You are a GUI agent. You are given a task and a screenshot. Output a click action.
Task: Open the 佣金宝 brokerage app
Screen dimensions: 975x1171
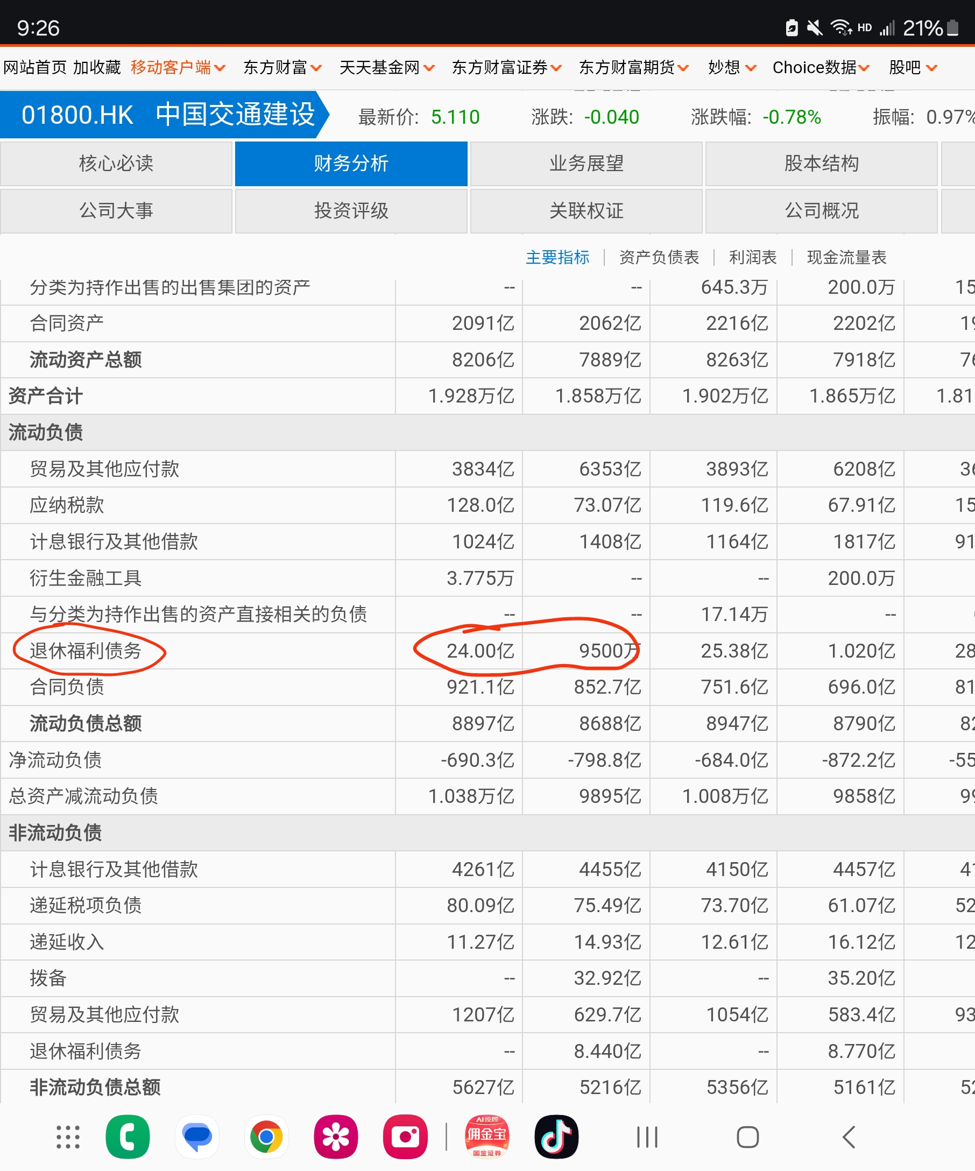pyautogui.click(x=486, y=1137)
